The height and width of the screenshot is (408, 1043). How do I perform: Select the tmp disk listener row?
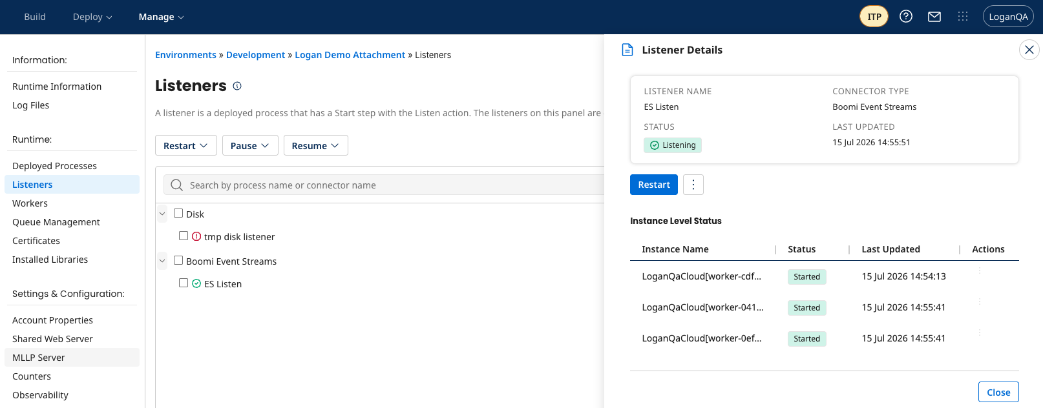point(239,237)
